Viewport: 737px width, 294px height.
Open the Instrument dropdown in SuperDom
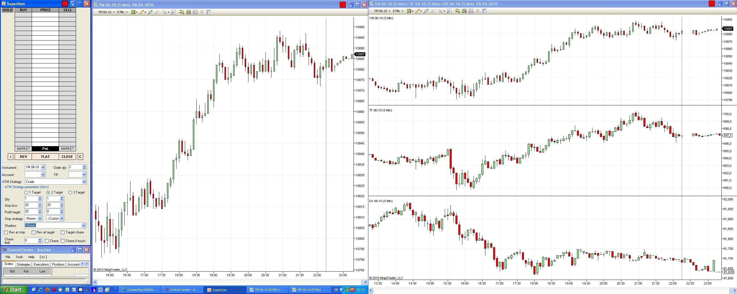pos(43,167)
